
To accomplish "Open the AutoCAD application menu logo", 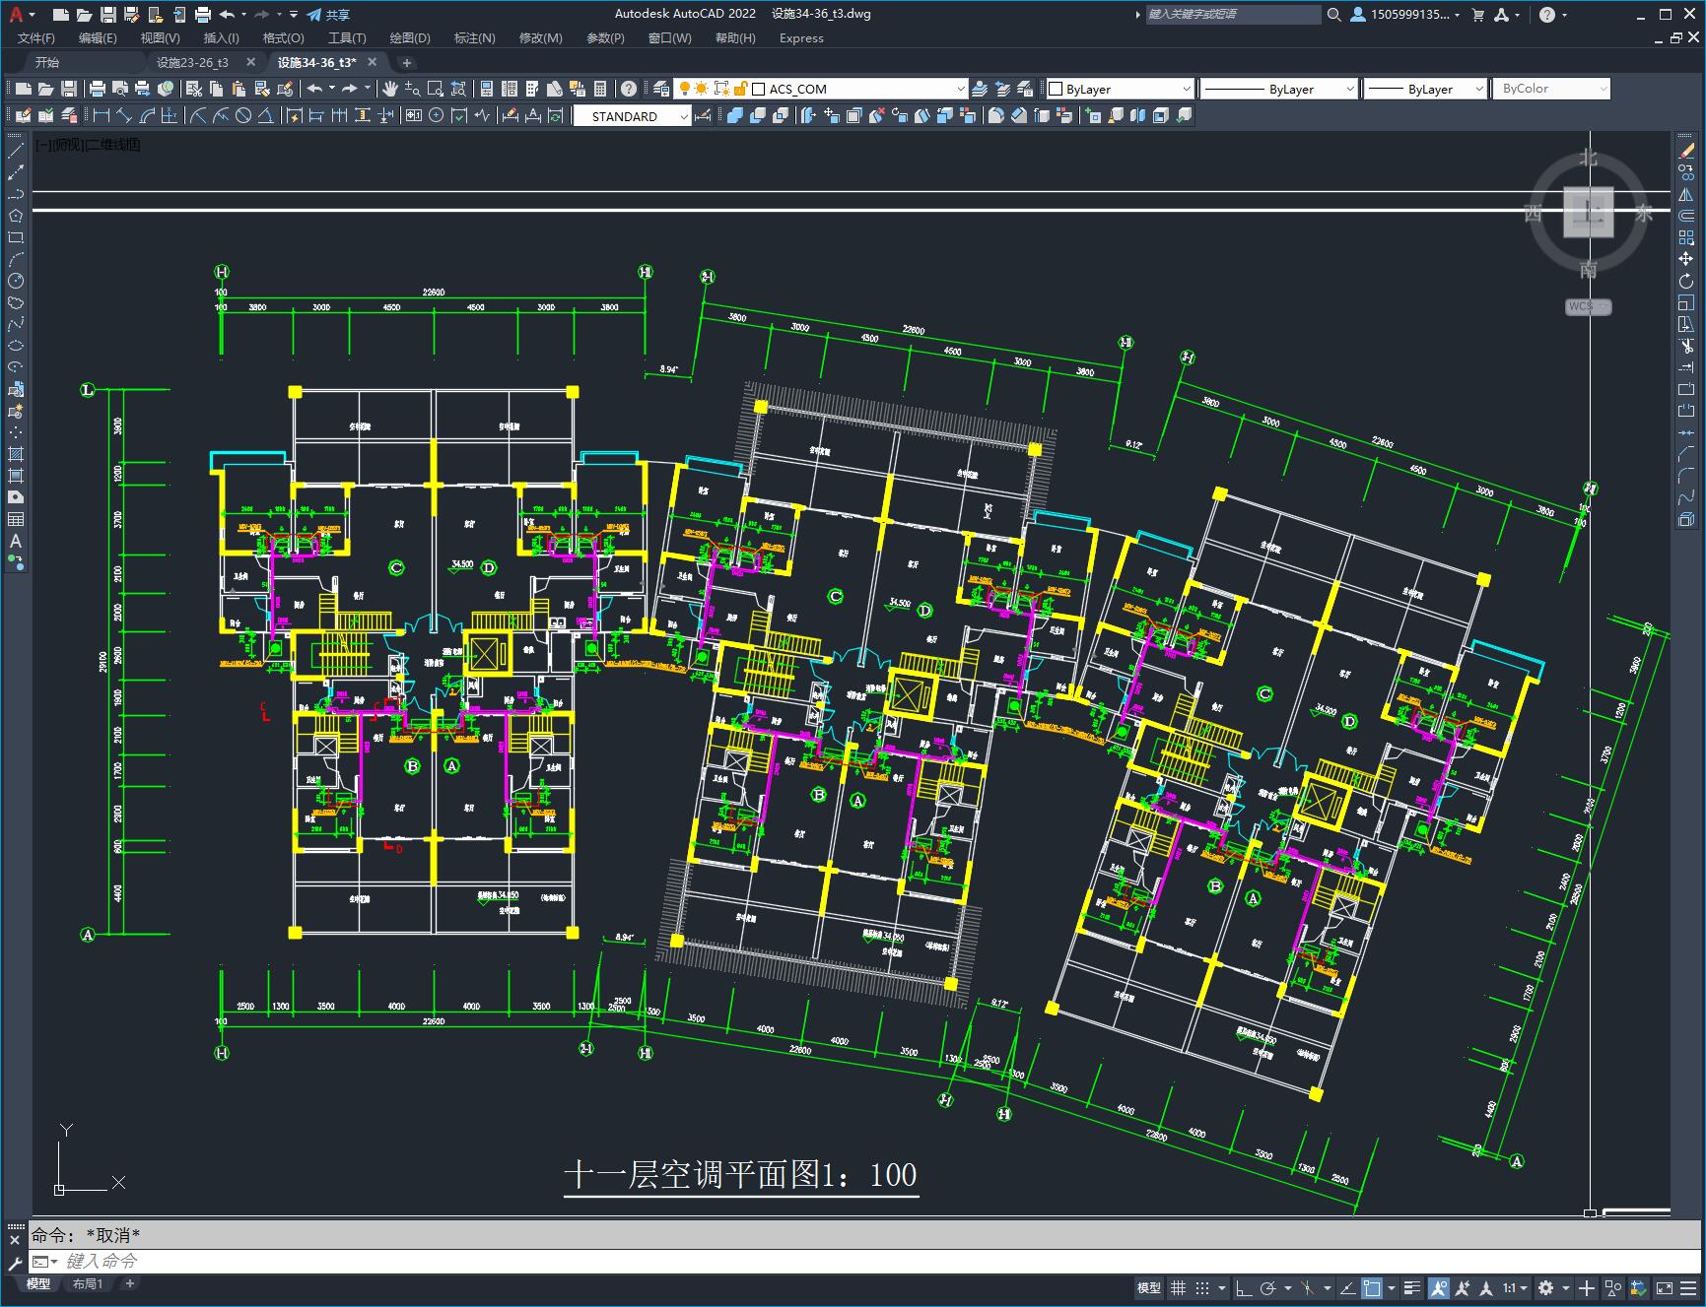I will point(16,14).
